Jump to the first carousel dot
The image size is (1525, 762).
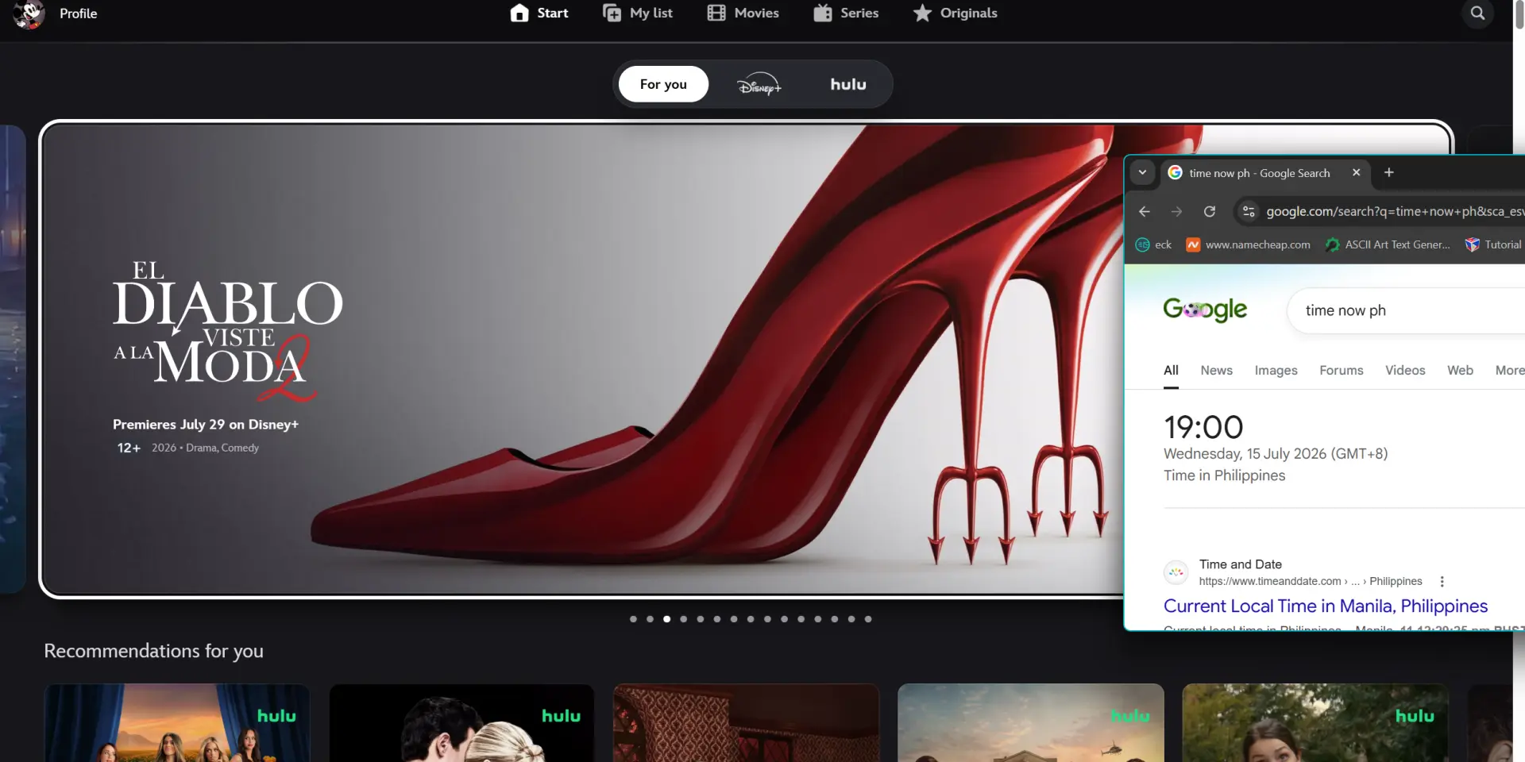[x=633, y=619]
